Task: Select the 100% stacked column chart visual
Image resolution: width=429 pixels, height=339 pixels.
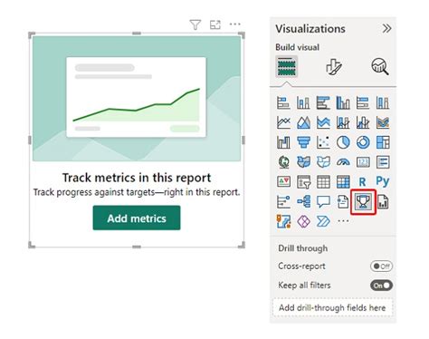Action: tap(383, 103)
